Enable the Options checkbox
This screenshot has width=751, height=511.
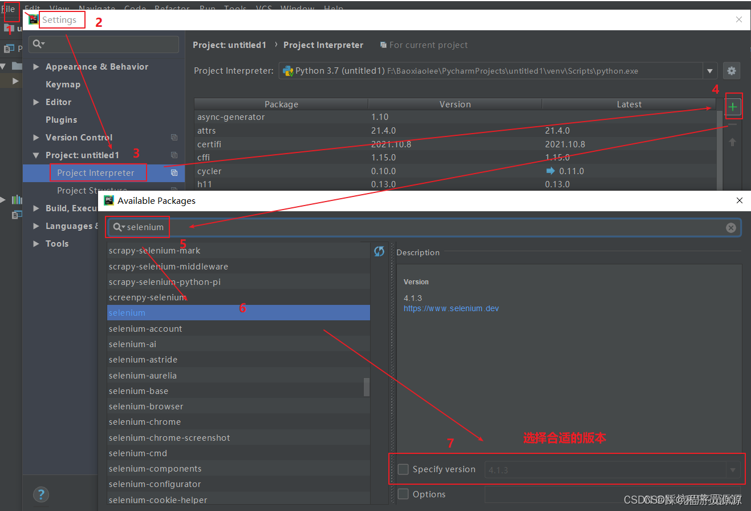[x=403, y=494]
